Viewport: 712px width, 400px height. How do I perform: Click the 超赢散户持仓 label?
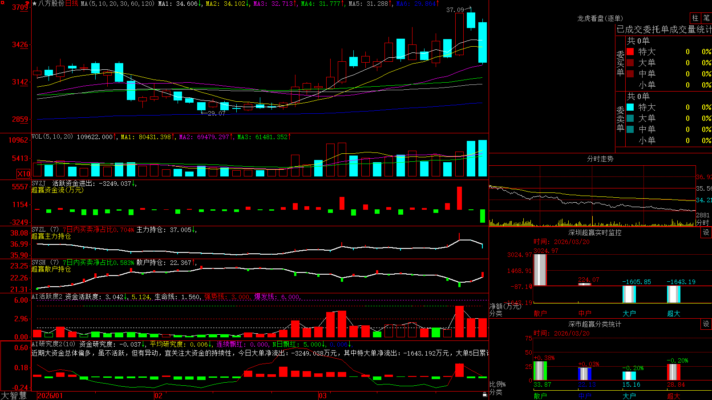[51, 269]
